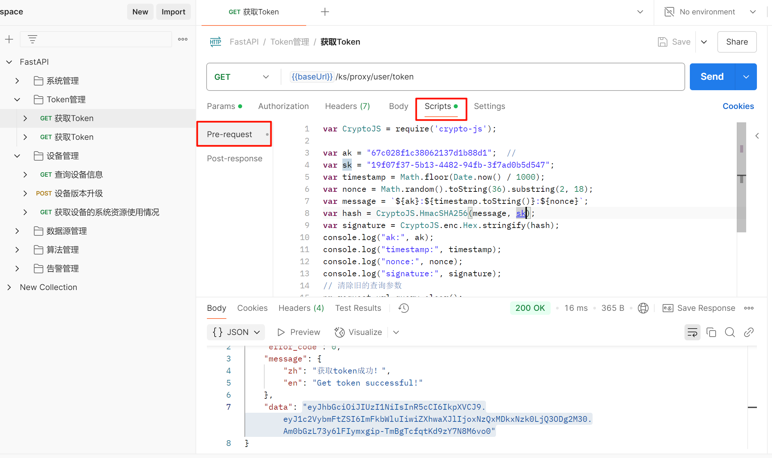
Task: Click the no-environment icon
Action: pos(669,12)
